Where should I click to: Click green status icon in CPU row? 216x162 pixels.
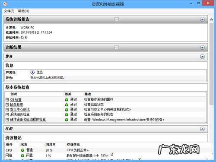22,150
